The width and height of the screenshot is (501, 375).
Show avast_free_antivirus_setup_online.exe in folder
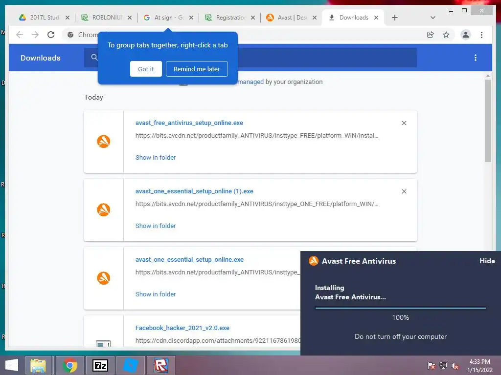[156, 158]
